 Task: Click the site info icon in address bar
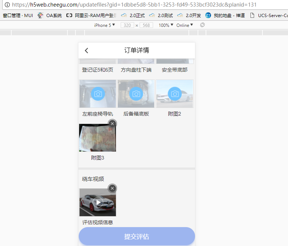pyautogui.click(x=7, y=5)
